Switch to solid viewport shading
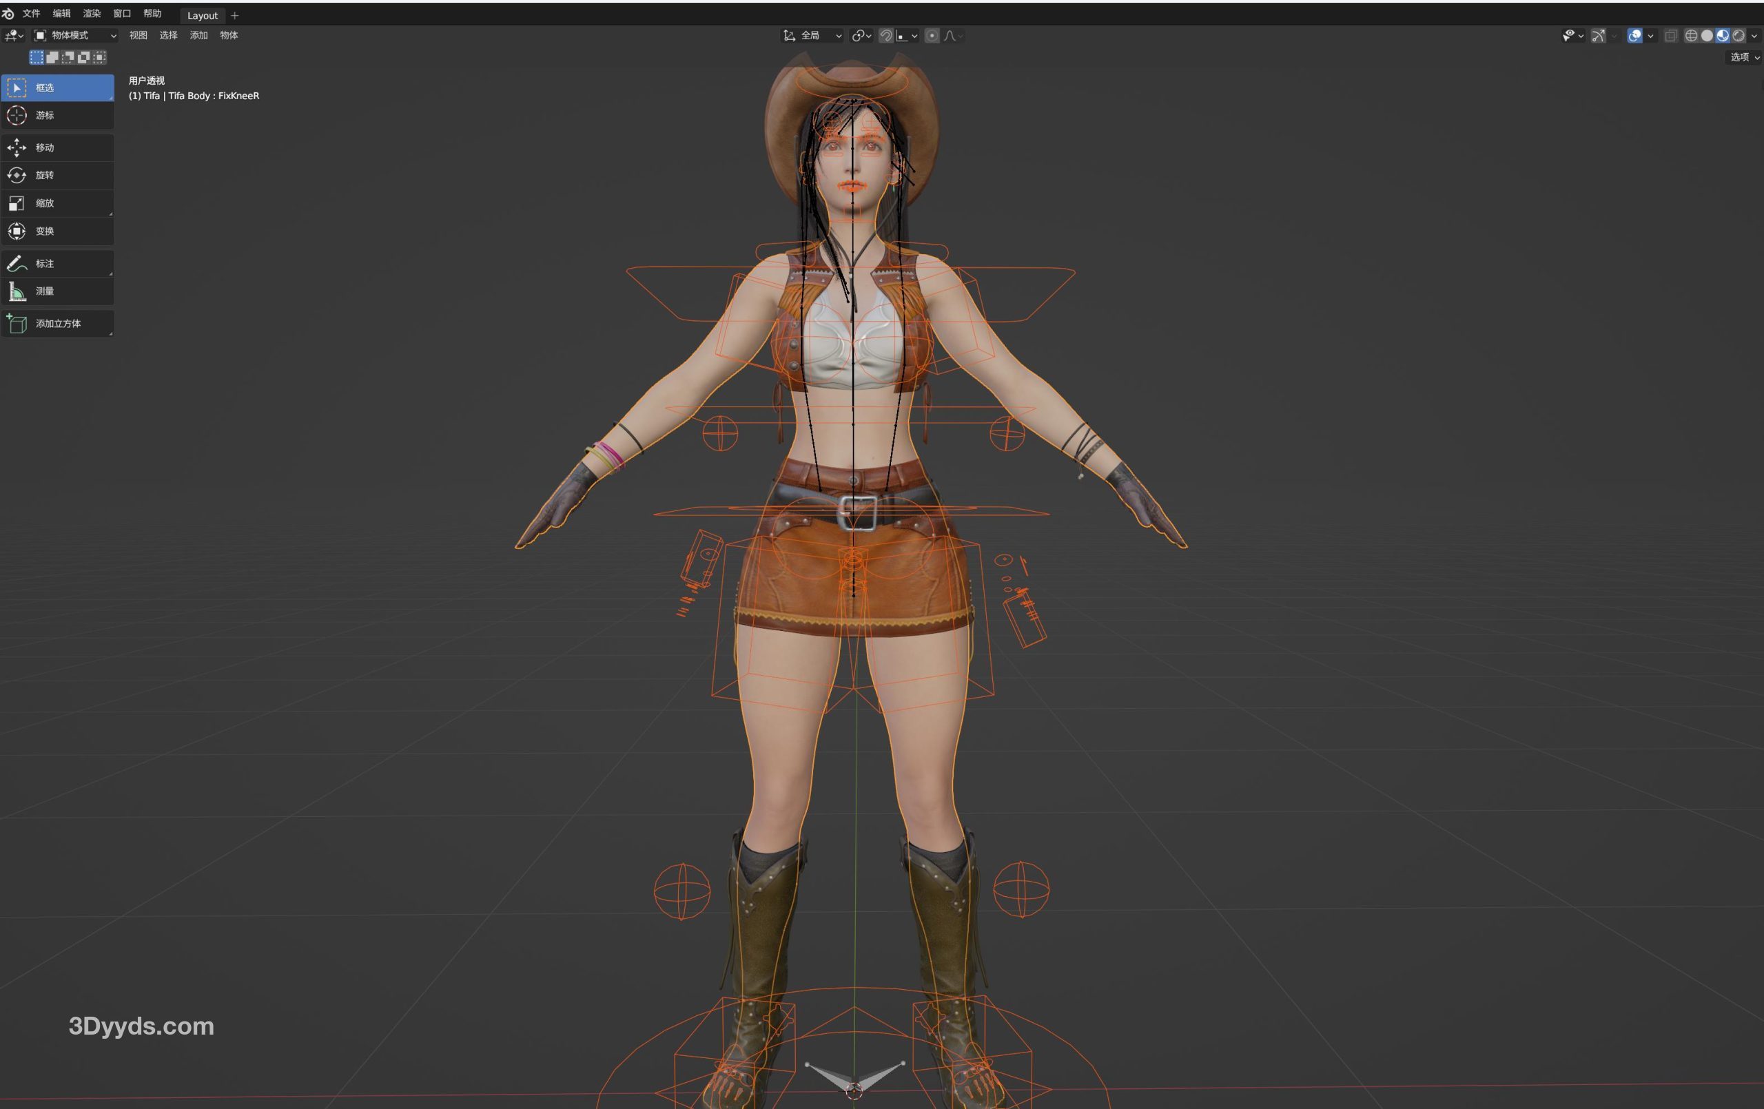Screen dimensions: 1764x1109 pos(1707,35)
